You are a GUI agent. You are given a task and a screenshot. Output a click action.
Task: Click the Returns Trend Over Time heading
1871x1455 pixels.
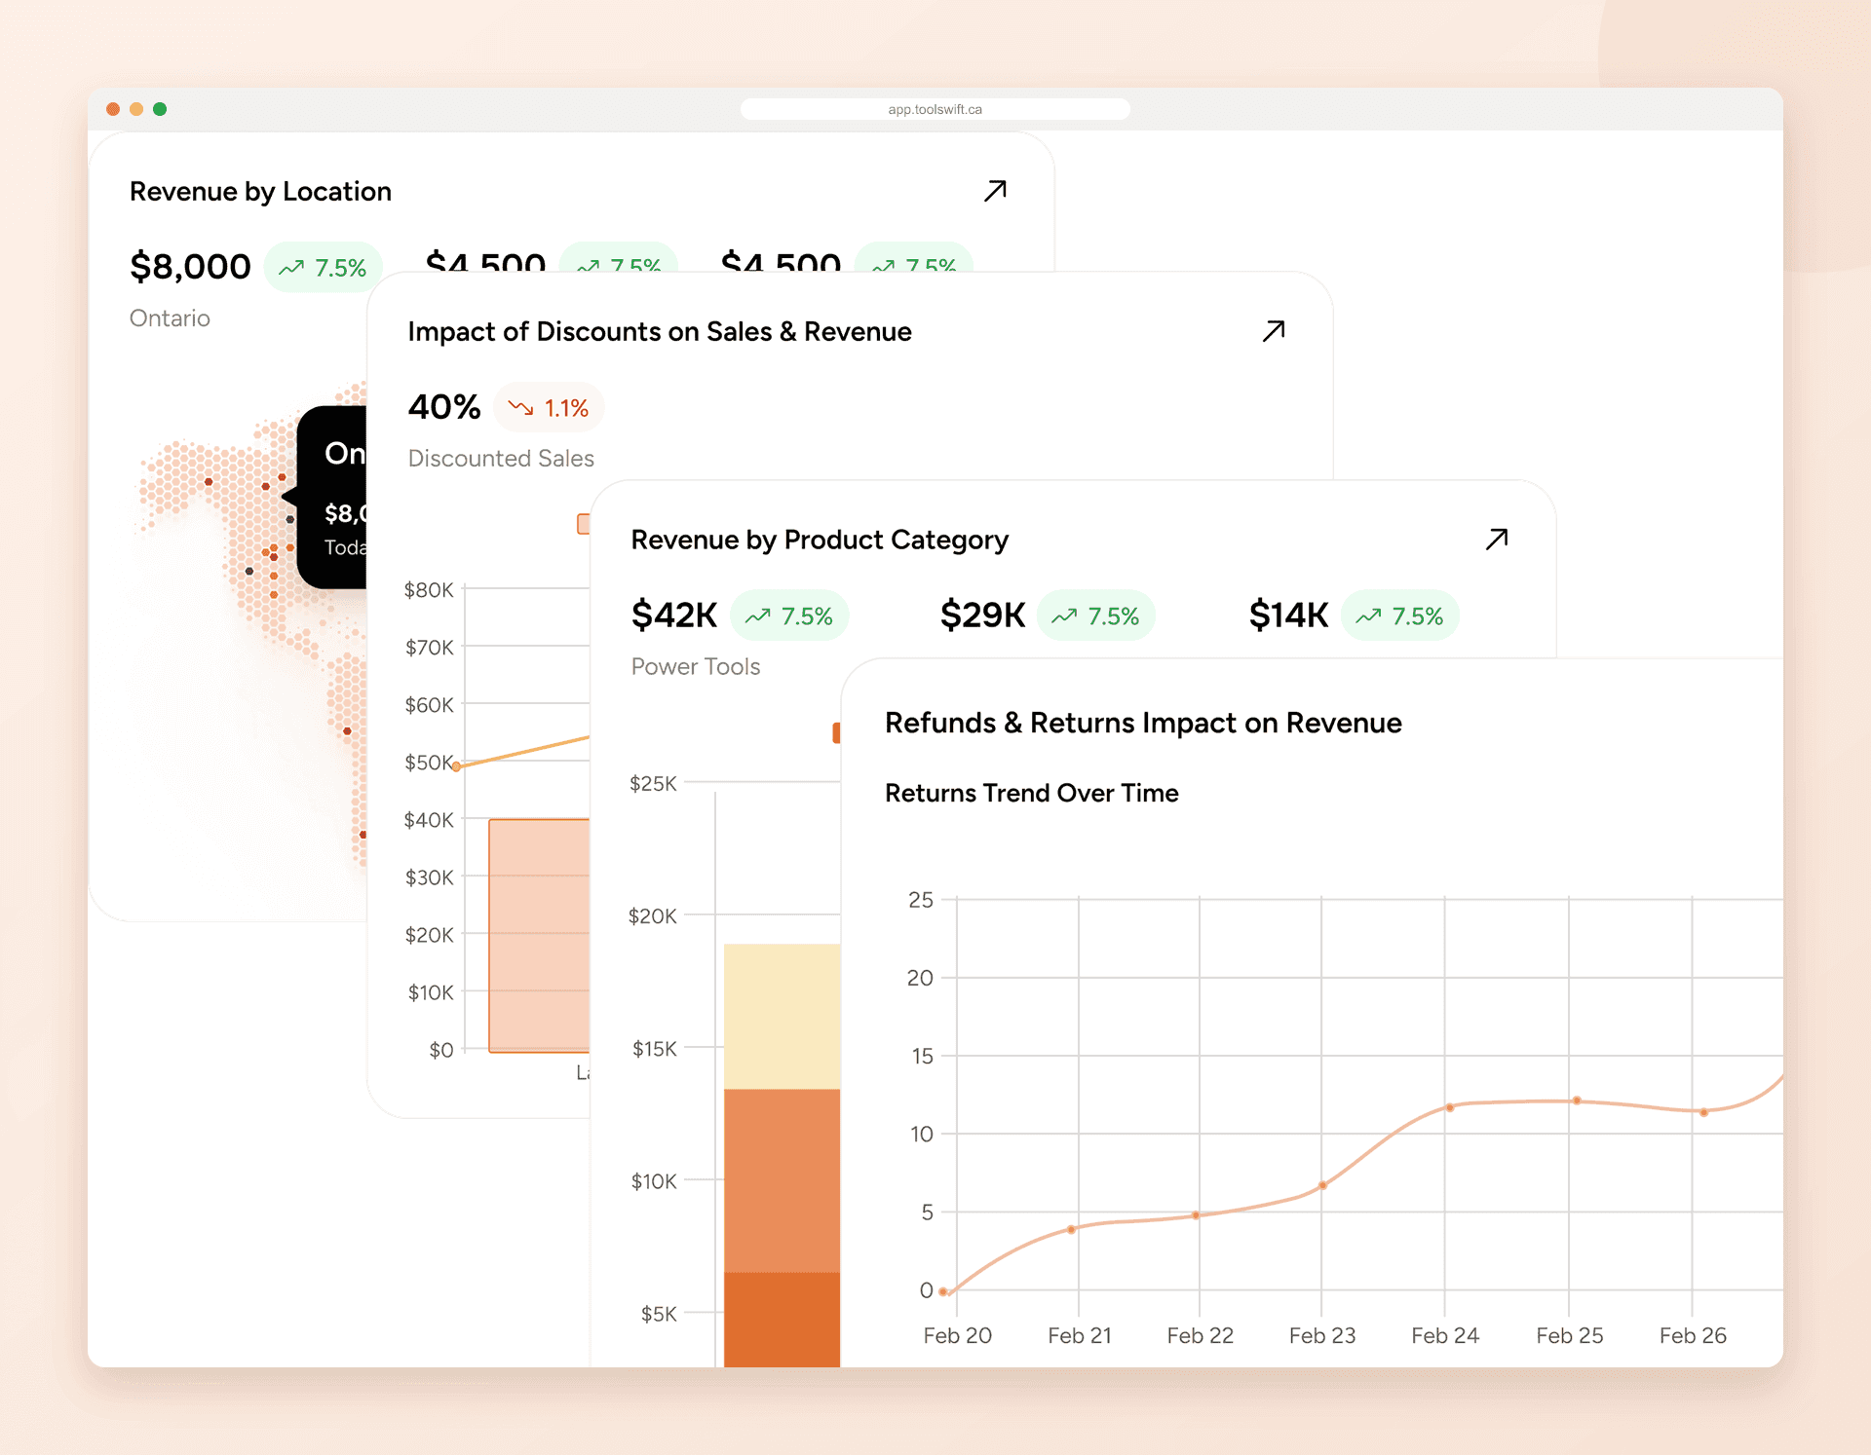[x=1032, y=793]
